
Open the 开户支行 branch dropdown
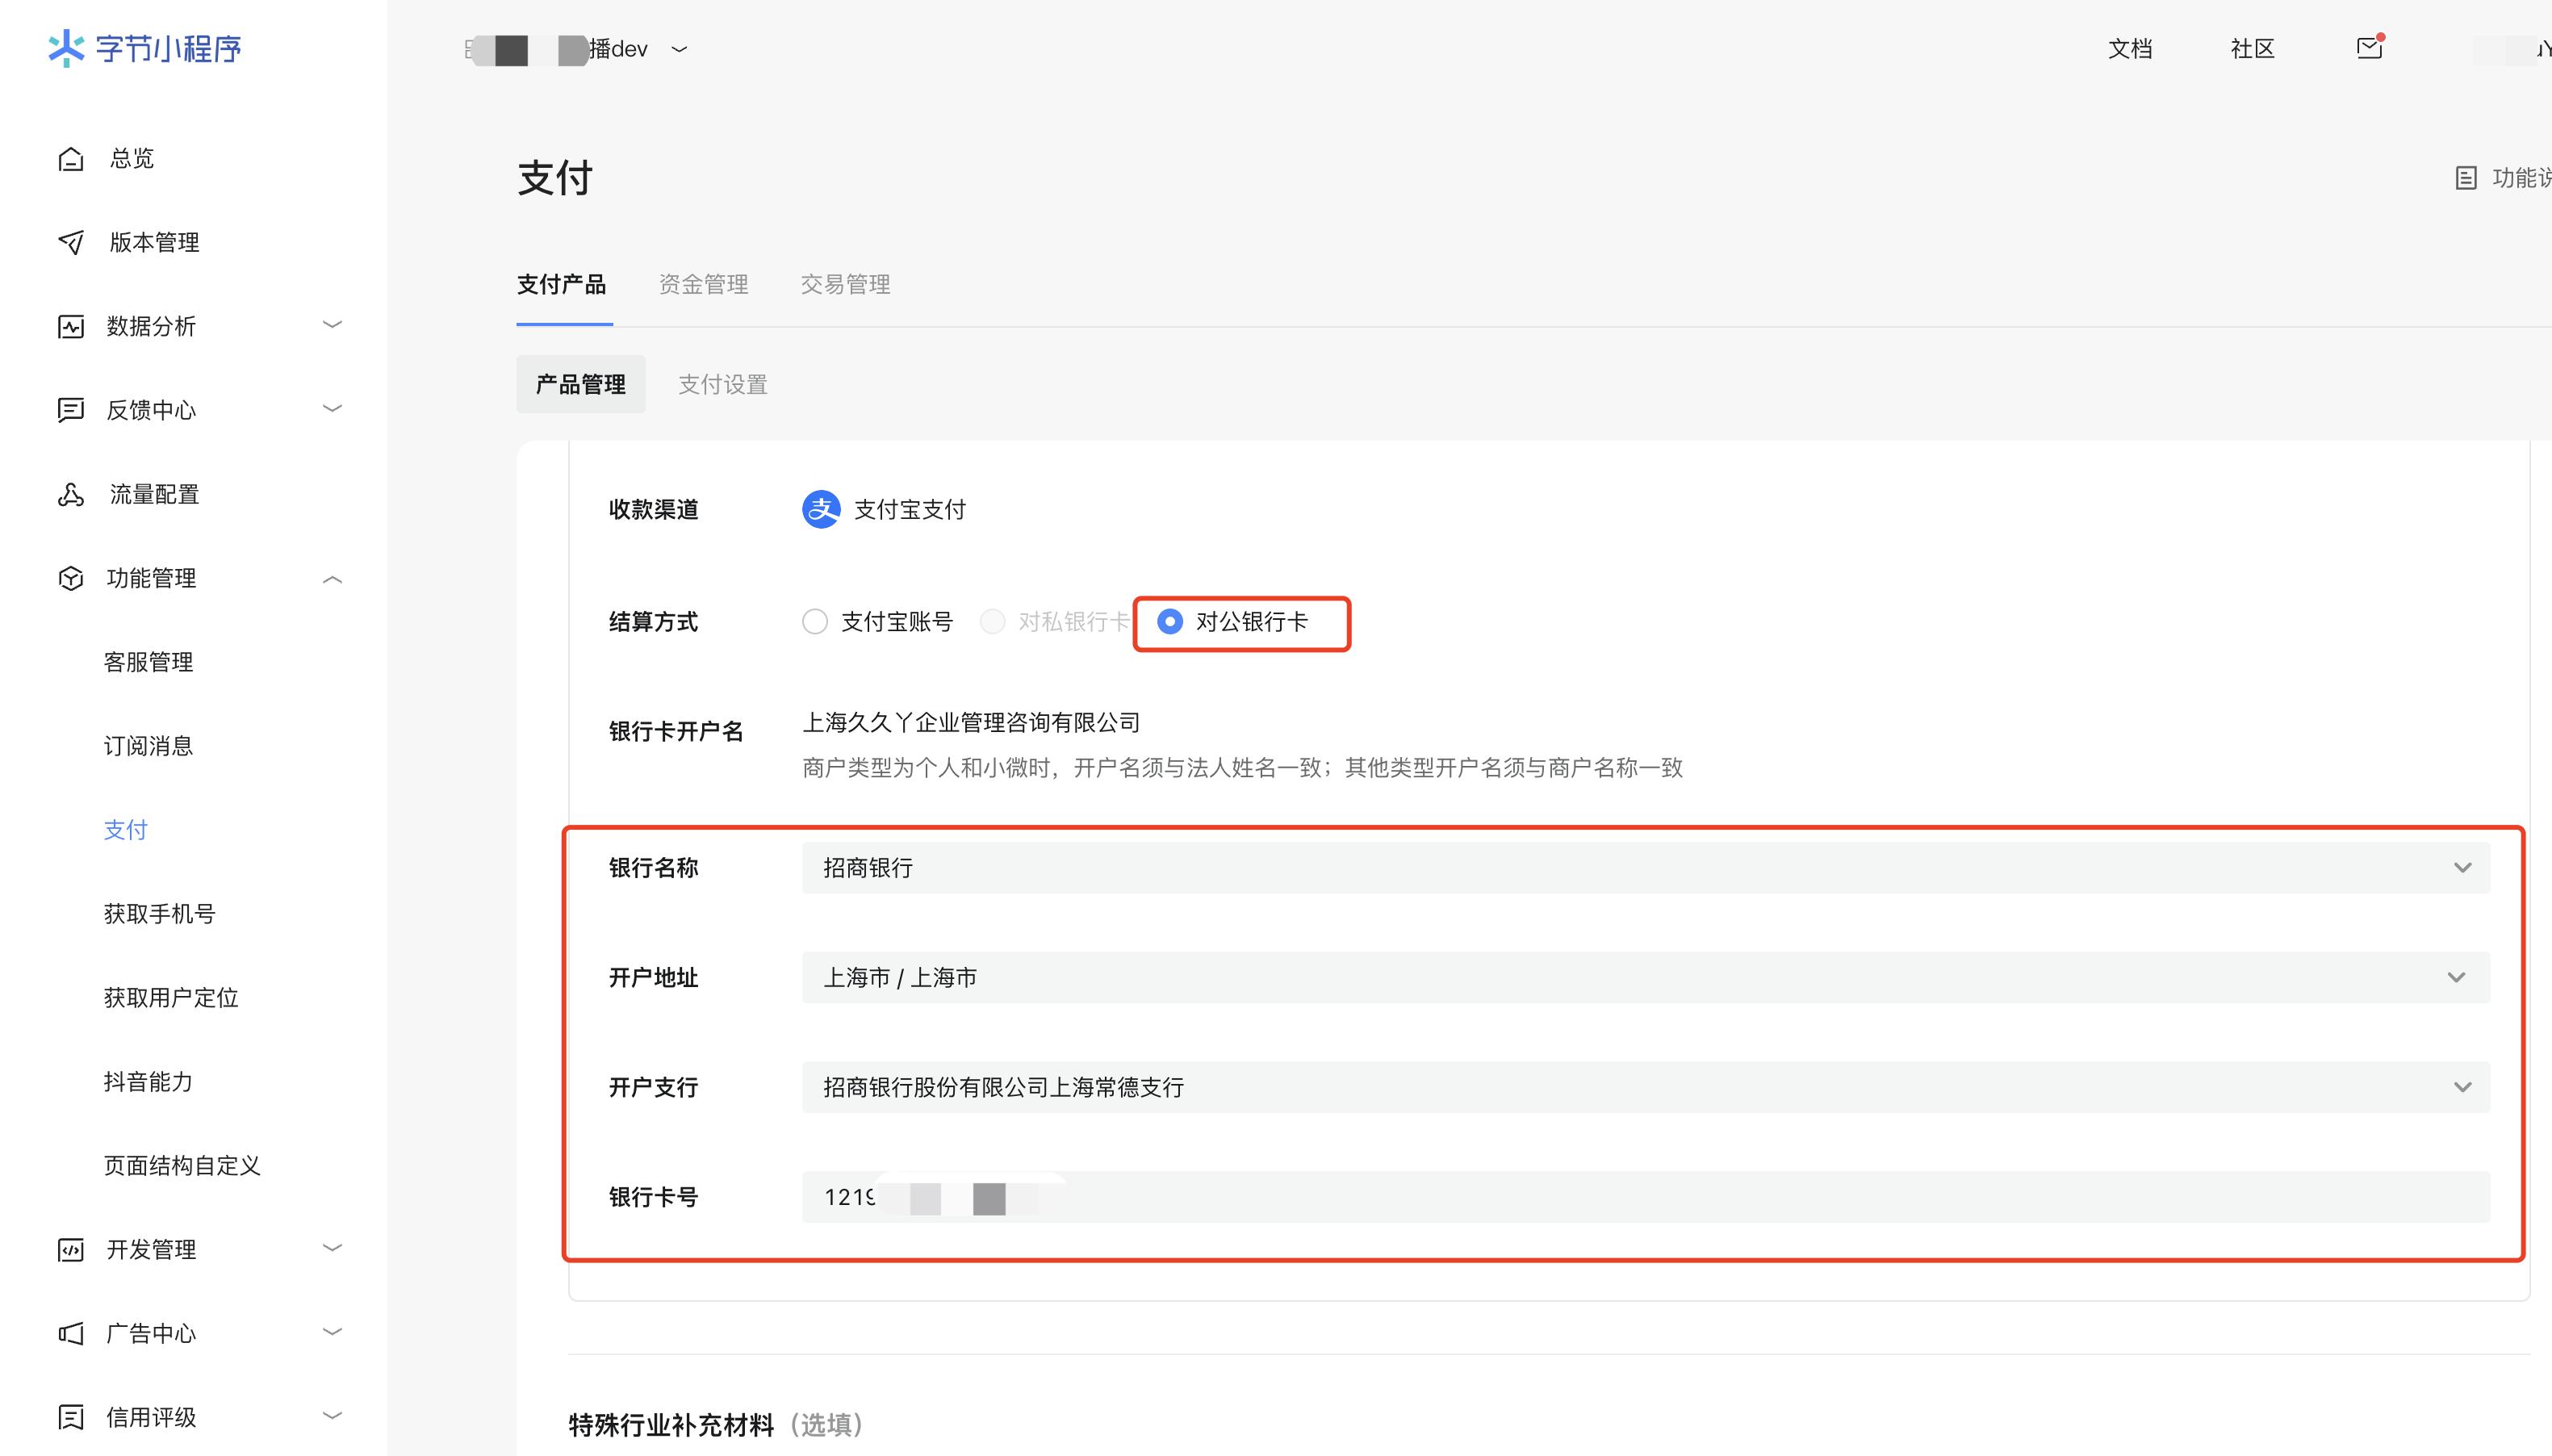click(x=1644, y=1087)
